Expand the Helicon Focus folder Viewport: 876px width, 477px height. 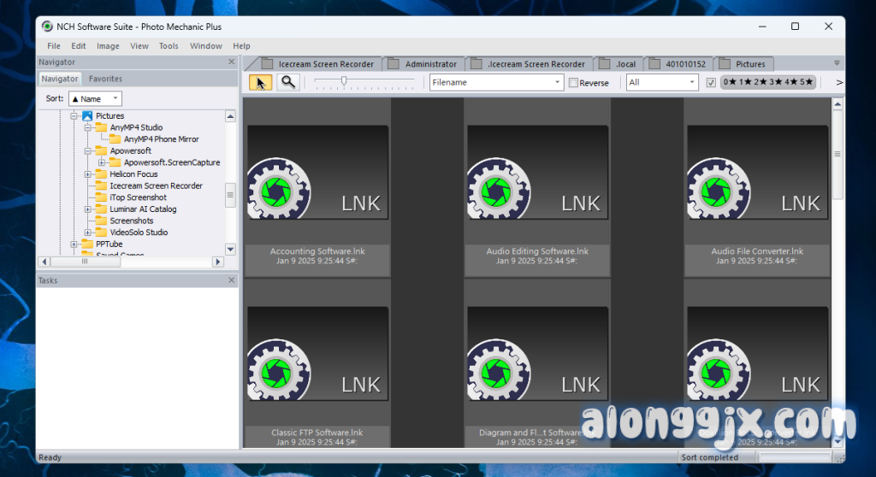(88, 174)
